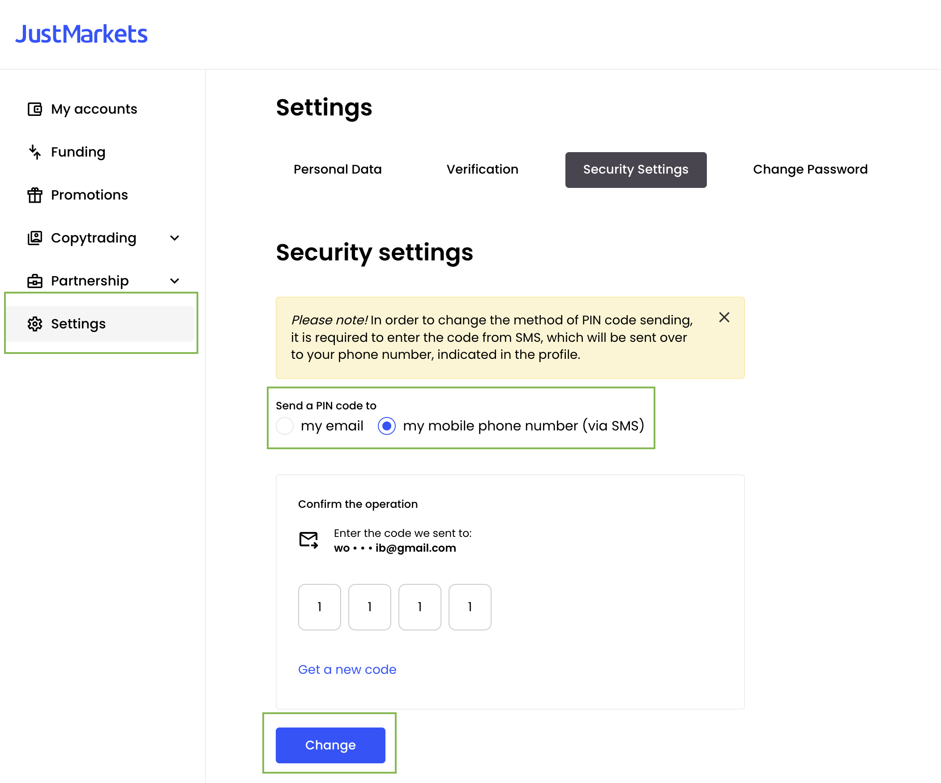Click the JustMarkets logo

click(x=81, y=34)
